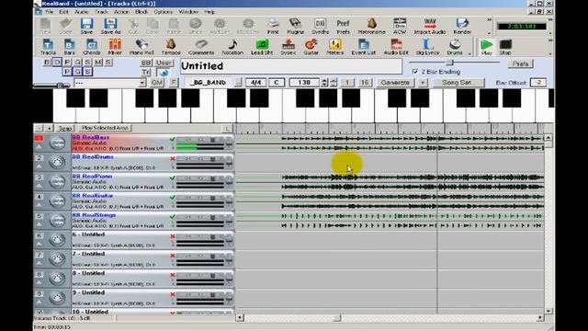This screenshot has width=588, height=331.
Task: Click the green Play button
Action: (486, 47)
